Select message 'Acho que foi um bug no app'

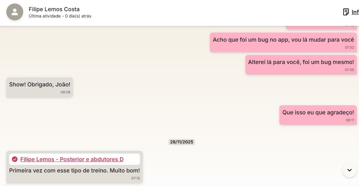(283, 42)
